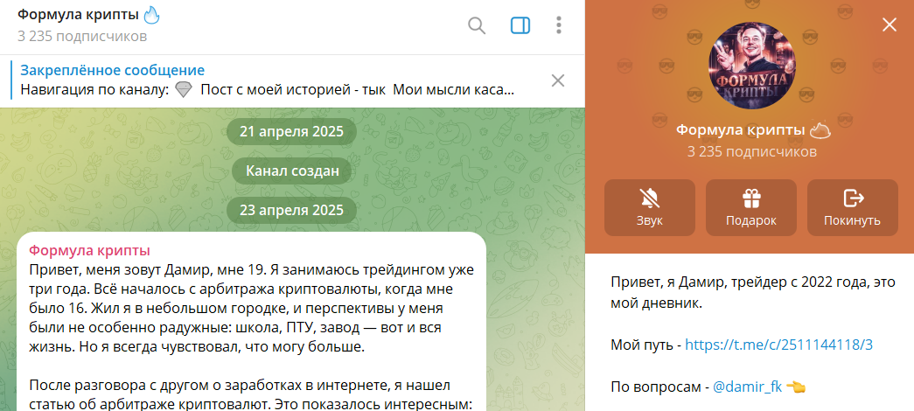Open the @damir_fk contact link
This screenshot has height=411, width=914.
pos(747,387)
